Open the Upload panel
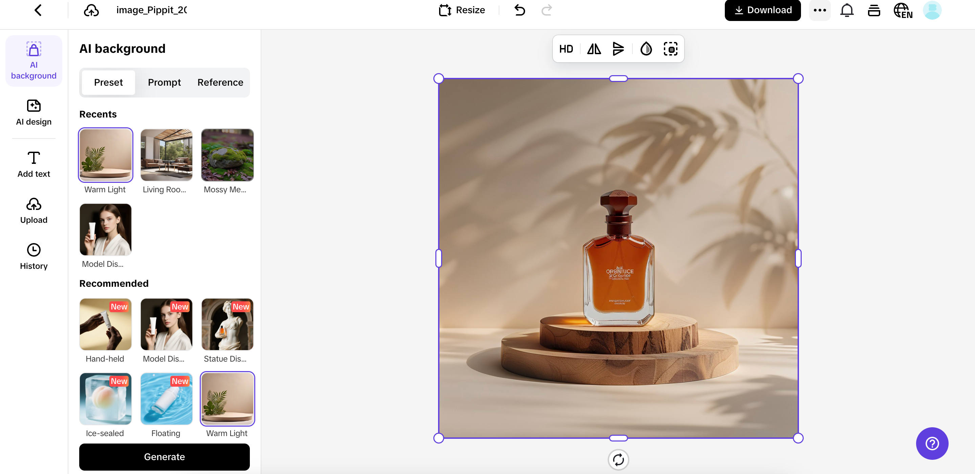975x474 pixels. click(x=33, y=211)
